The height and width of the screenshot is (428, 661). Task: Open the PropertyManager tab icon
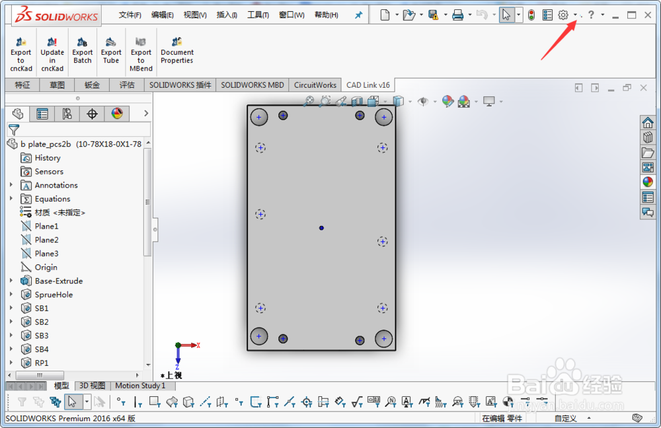[42, 114]
